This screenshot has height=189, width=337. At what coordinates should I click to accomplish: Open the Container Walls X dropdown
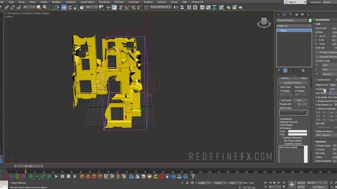pos(330,65)
